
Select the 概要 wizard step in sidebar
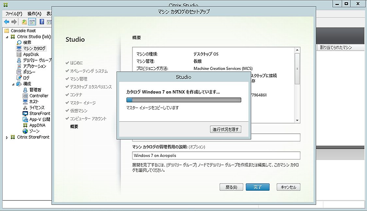(74, 126)
